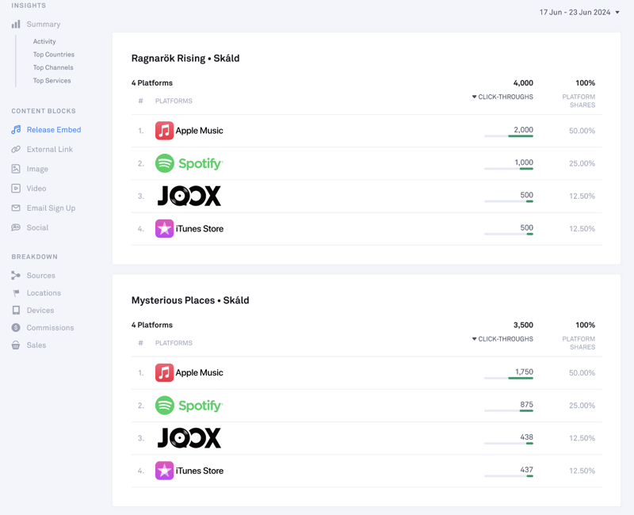Screen dimensions: 634x515
Task: Open the Summary section in Insights
Action: coord(43,25)
